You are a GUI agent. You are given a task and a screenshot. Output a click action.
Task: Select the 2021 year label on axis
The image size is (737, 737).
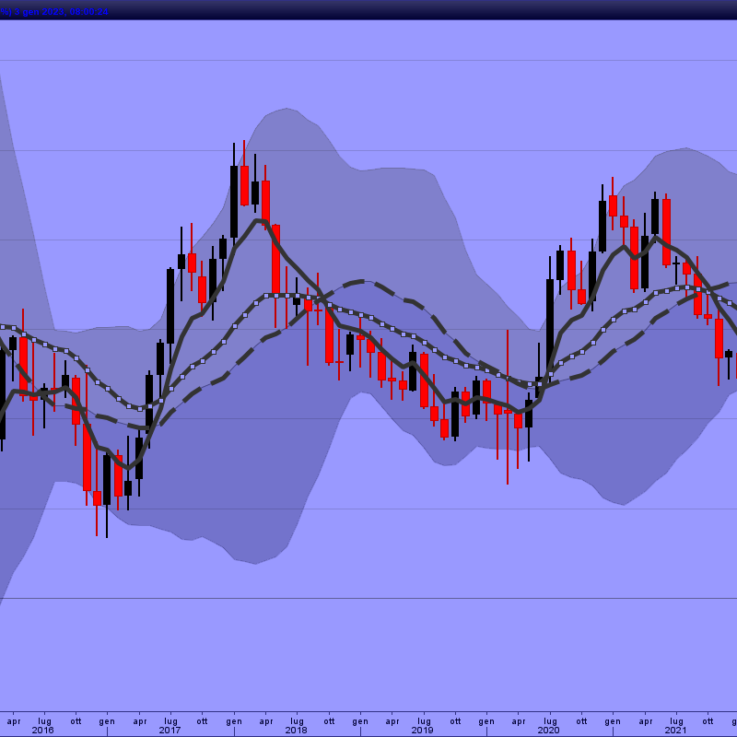[674, 730]
